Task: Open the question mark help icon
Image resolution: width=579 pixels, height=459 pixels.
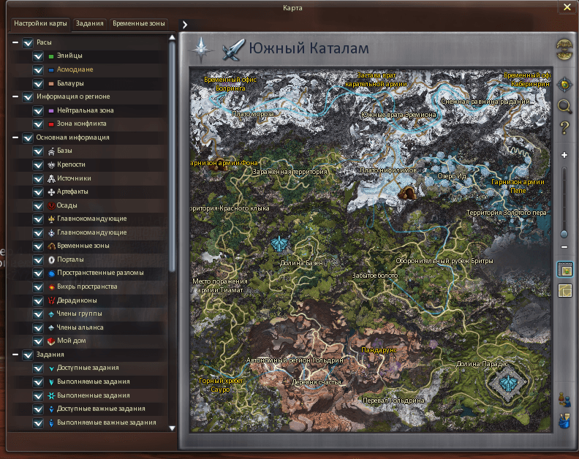Action: (564, 129)
